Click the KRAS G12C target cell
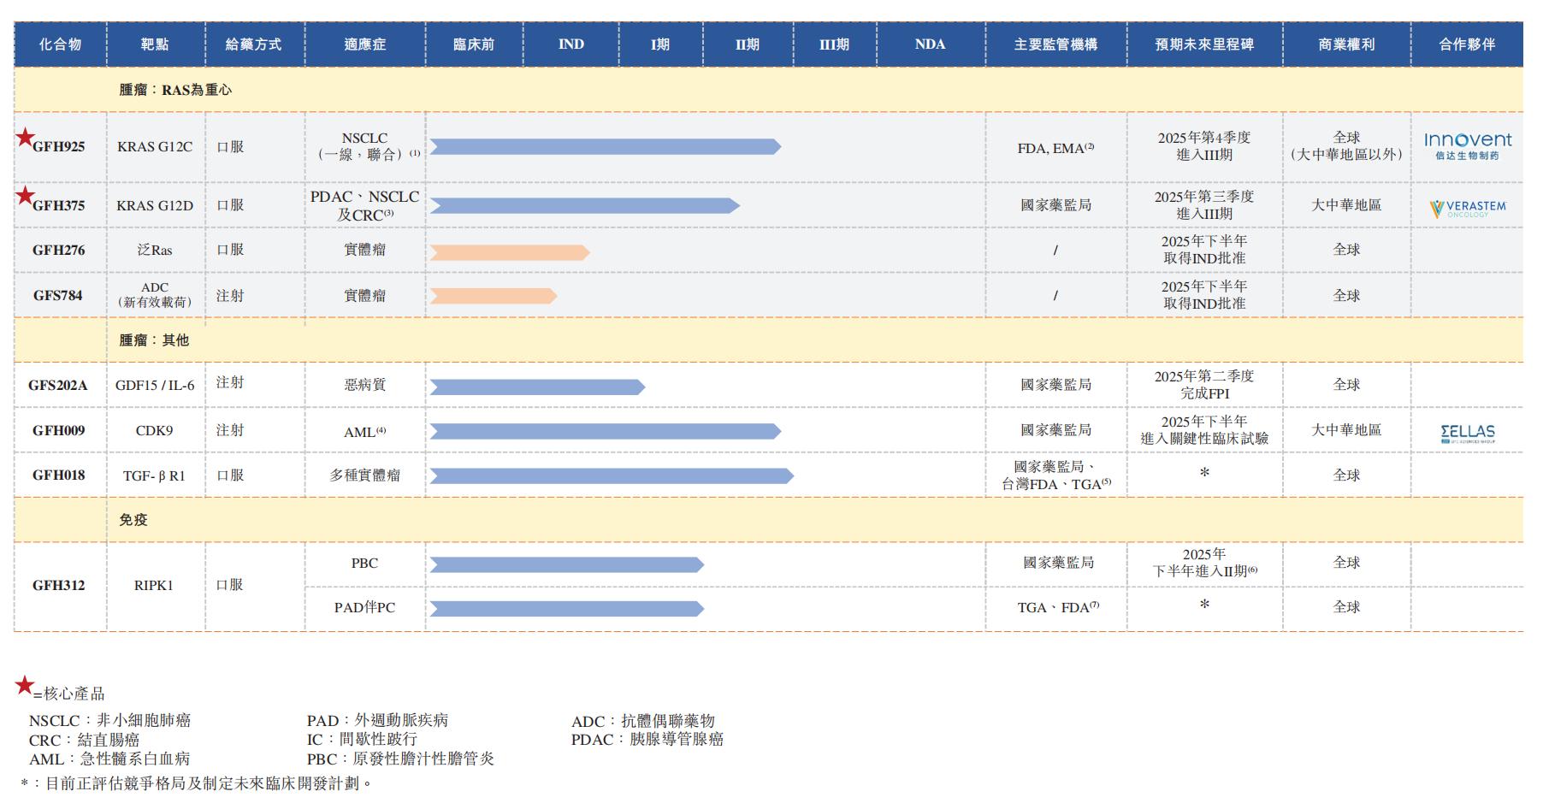The height and width of the screenshot is (809, 1543). 155,147
